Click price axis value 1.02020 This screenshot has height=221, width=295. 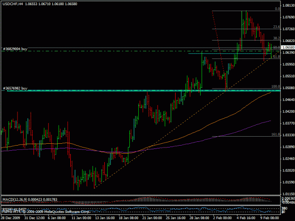[288, 171]
